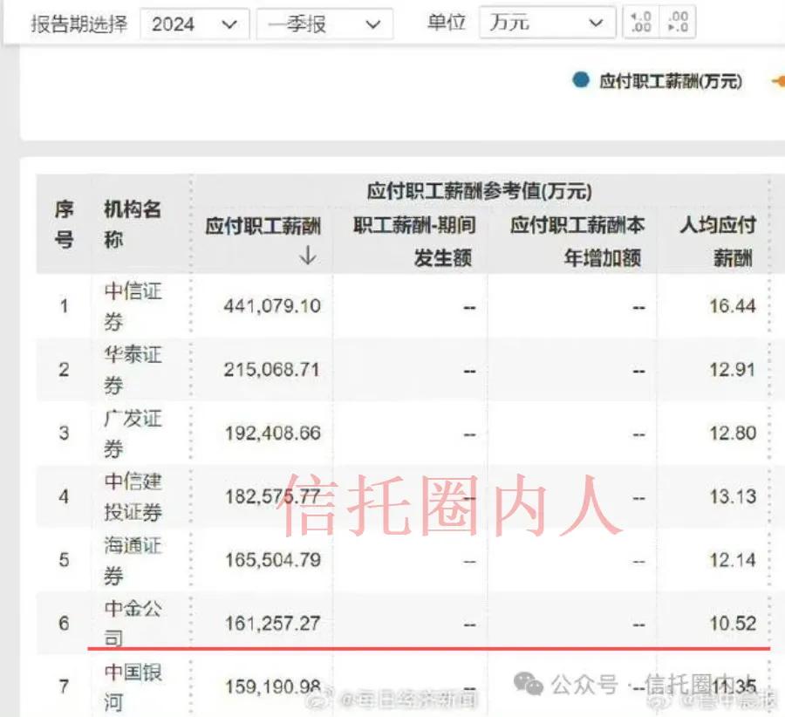
Task: Click the descending sort arrow icon
Action: point(307,255)
